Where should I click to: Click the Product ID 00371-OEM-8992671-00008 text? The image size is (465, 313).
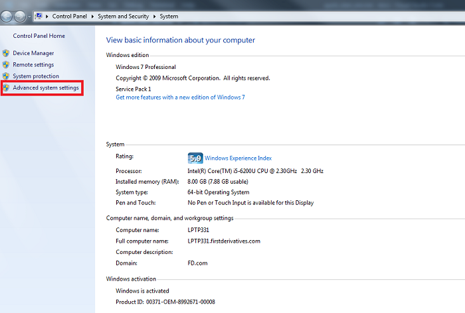pyautogui.click(x=165, y=302)
